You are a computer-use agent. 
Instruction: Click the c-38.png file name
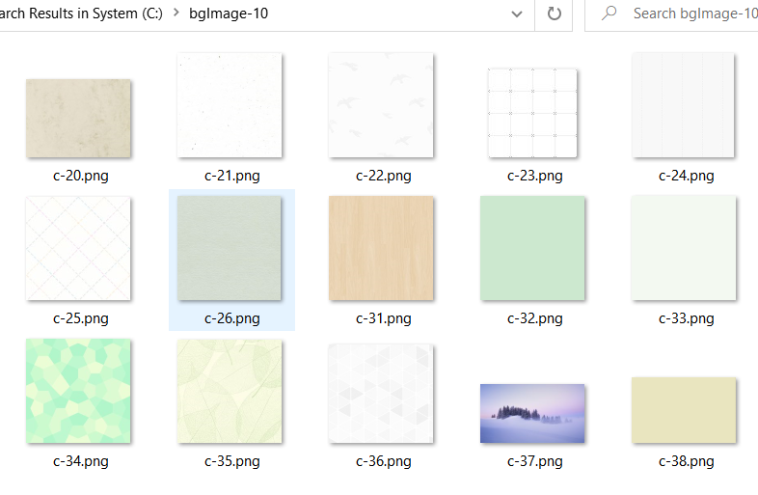[686, 461]
